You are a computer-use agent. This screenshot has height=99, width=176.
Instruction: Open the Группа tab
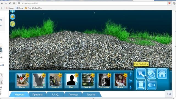[x=91, y=95]
